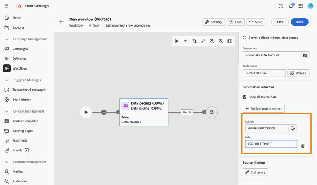Screen dimensions: 317x185
Task: Click the @FPRODUCTPRICE column field
Action: tap(267, 129)
